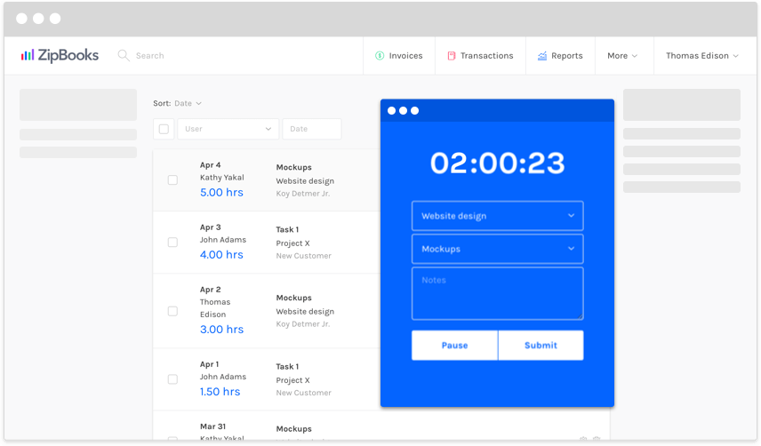
Task: Click the Koy Detmer Jr. under Apr 4
Action: [x=303, y=194]
